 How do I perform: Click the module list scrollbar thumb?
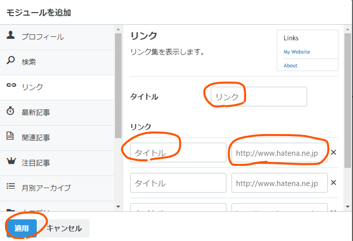[118, 86]
